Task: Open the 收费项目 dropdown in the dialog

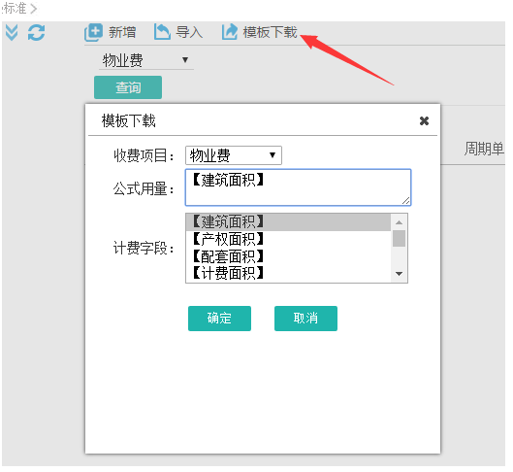Action: (x=234, y=155)
